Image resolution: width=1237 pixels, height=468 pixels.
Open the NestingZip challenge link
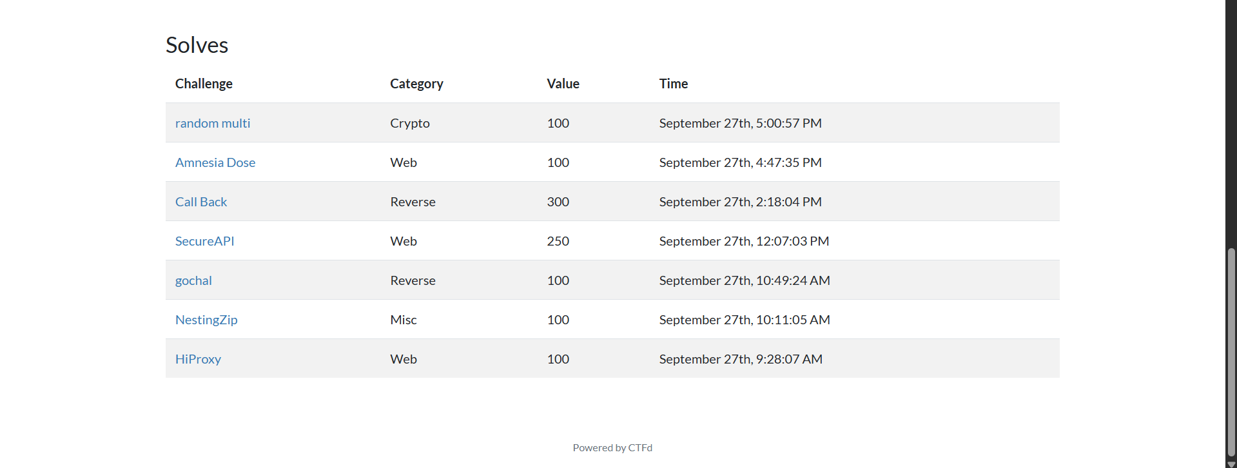(x=206, y=320)
